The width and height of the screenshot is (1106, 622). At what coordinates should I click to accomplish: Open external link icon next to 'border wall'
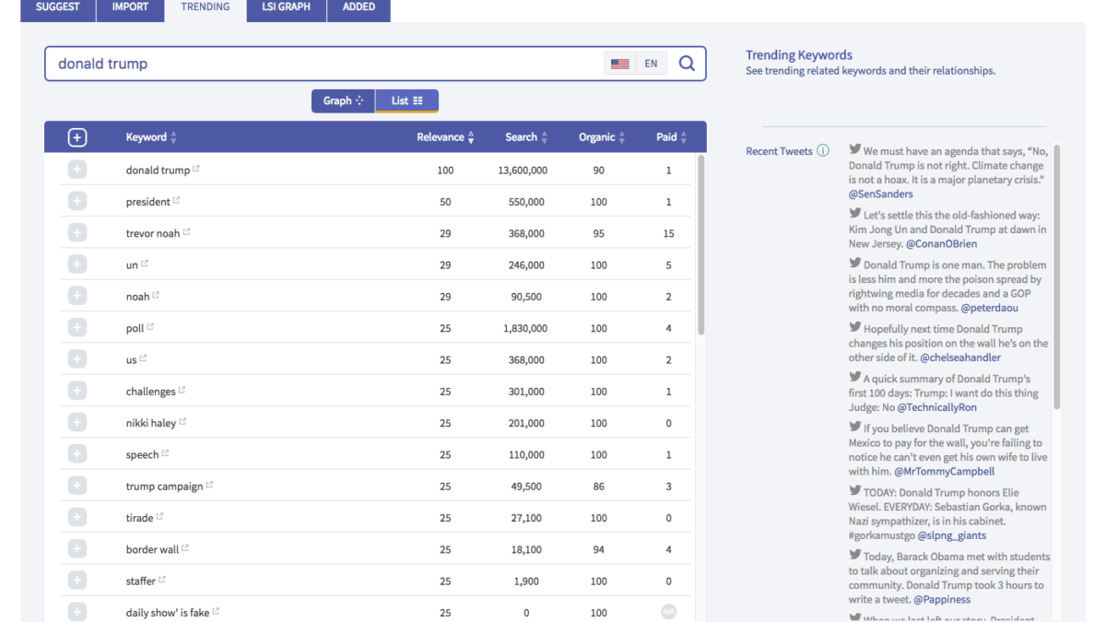[x=185, y=548]
